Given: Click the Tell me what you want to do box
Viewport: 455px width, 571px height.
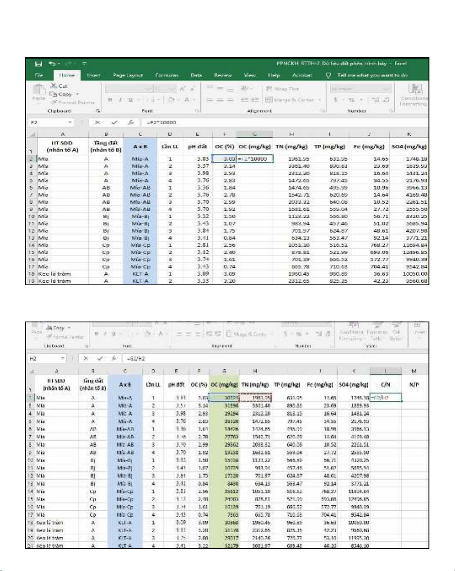Looking at the screenshot, I should pos(372,75).
